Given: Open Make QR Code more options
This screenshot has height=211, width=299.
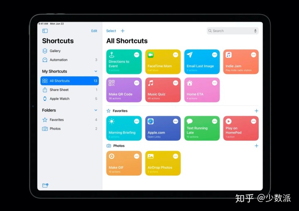Looking at the screenshot, I should [137, 83].
